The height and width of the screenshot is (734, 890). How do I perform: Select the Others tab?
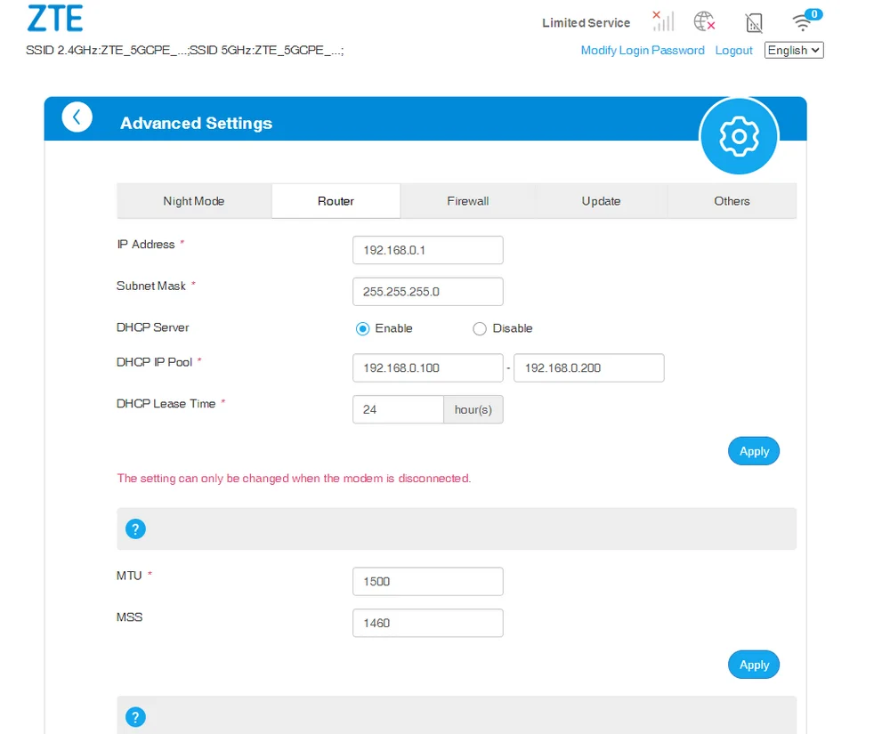coord(732,201)
